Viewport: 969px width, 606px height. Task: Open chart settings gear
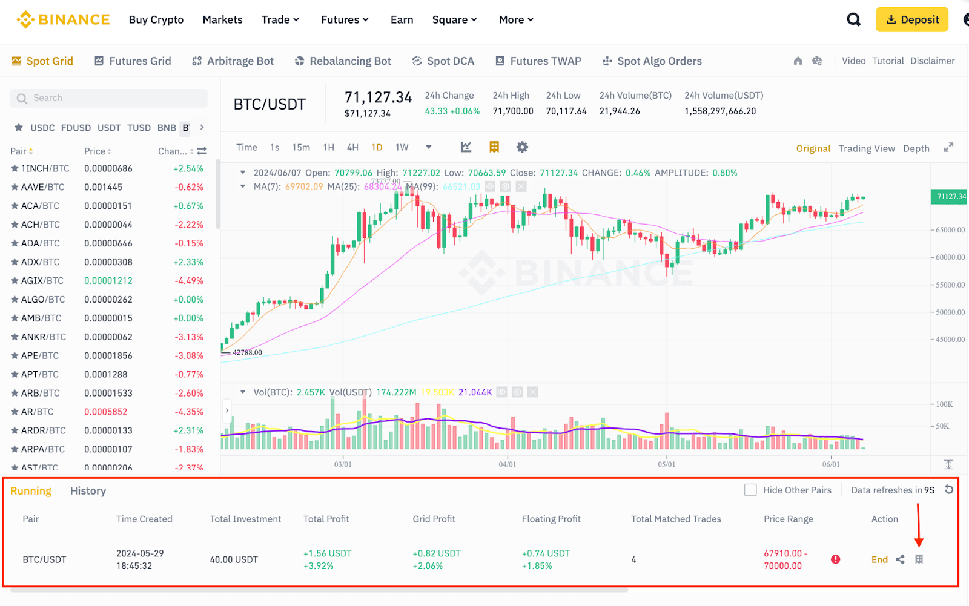(x=521, y=147)
